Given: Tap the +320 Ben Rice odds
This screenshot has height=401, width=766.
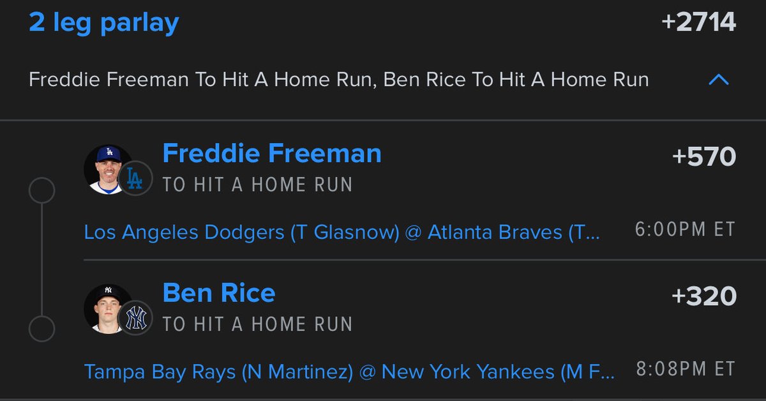Looking at the screenshot, I should click(704, 296).
